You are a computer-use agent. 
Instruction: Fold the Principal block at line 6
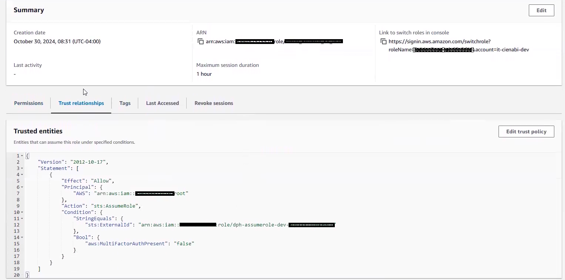coord(22,187)
